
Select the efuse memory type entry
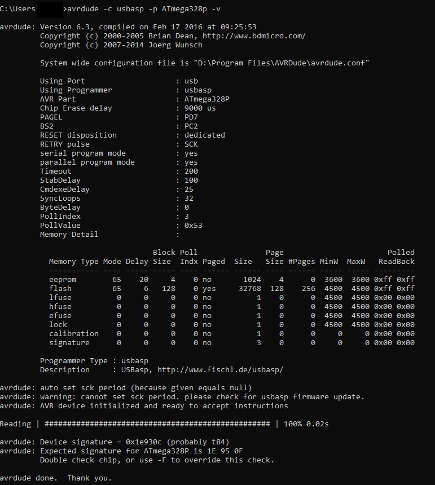point(60,316)
